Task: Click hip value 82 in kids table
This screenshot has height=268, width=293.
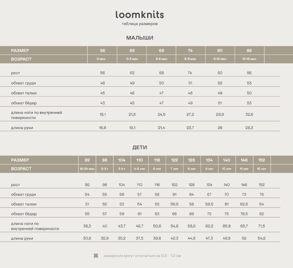Action: (x=261, y=214)
